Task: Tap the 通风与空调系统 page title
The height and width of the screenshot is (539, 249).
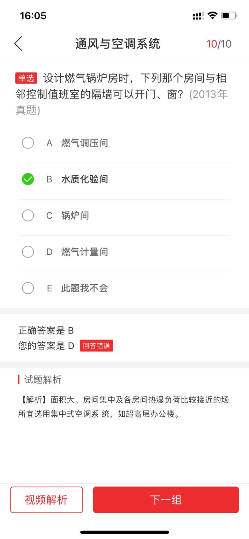Action: coord(117,44)
